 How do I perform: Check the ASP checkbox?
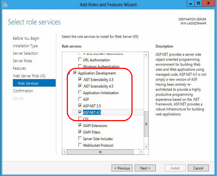click(80, 99)
